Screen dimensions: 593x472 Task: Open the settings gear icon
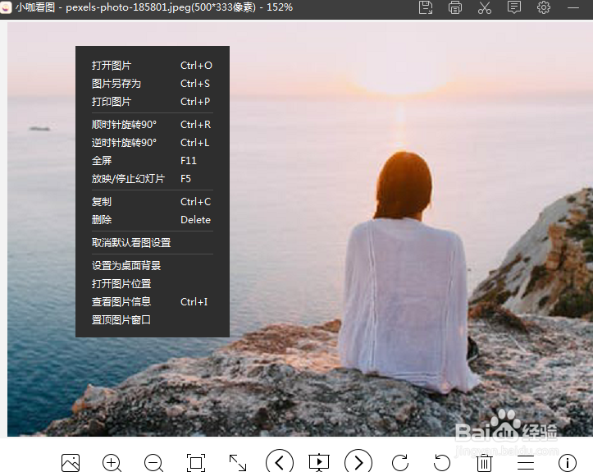tap(544, 7)
